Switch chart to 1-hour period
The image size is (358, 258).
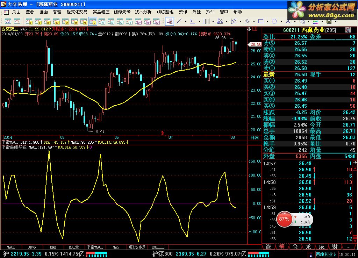click(65, 21)
